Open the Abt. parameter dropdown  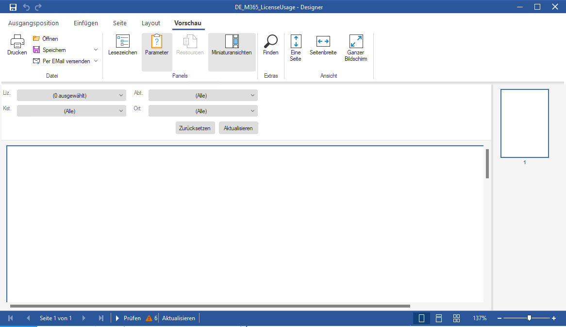[x=203, y=95]
